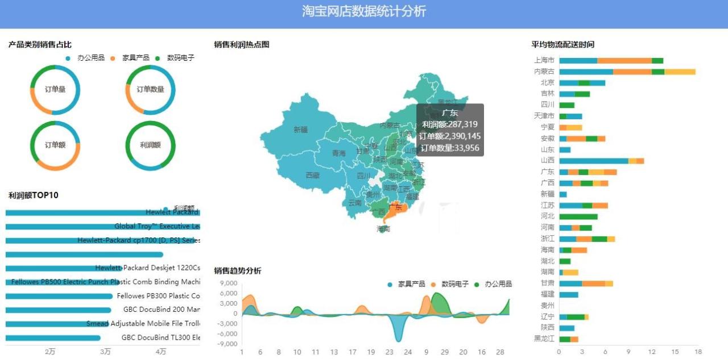Click the 黑龙江 label in delivery chart
This screenshot has height=363, width=728.
[544, 339]
